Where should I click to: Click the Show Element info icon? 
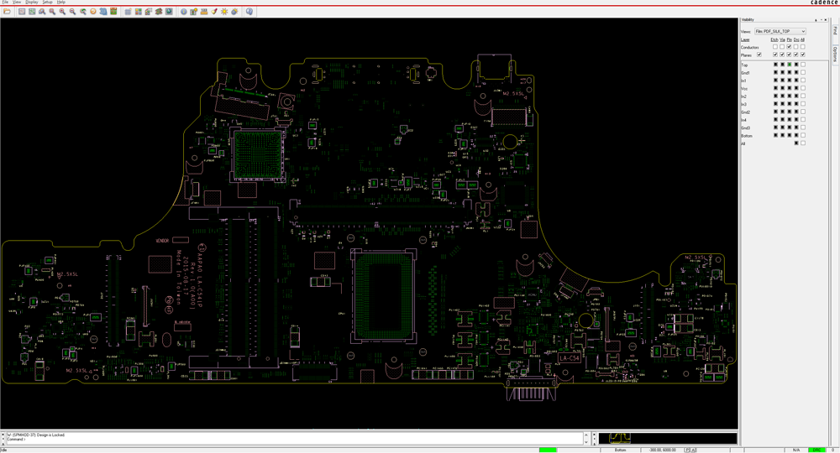[x=184, y=11]
